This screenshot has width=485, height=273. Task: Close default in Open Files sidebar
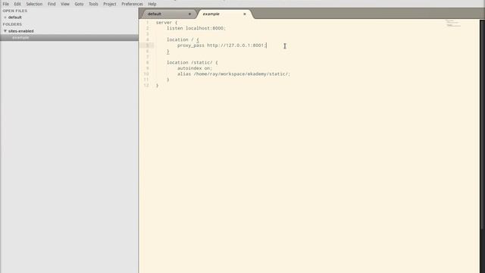coord(5,17)
